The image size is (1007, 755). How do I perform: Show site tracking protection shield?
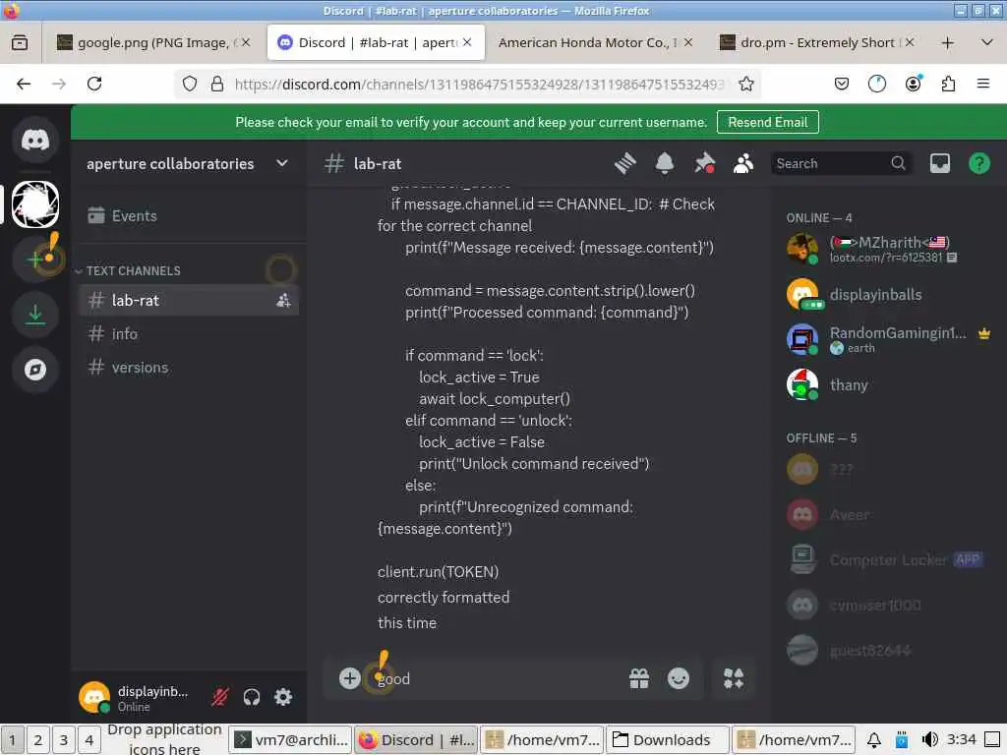(x=190, y=85)
